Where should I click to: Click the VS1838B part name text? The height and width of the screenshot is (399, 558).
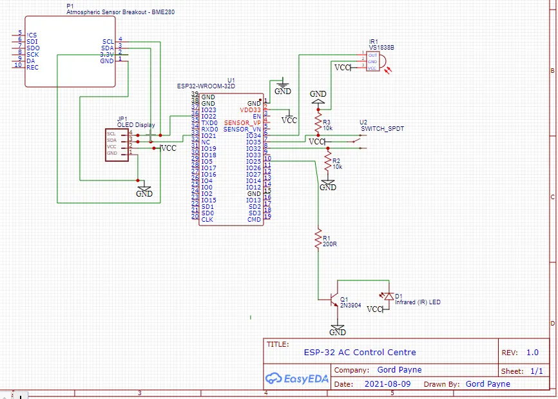[381, 47]
